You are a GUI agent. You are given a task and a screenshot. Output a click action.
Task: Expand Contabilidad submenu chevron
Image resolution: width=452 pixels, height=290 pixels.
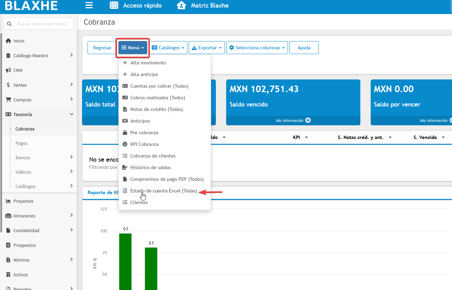[71, 230]
